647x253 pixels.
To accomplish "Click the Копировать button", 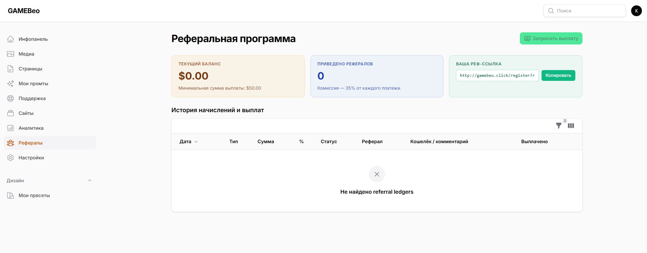I will point(558,75).
